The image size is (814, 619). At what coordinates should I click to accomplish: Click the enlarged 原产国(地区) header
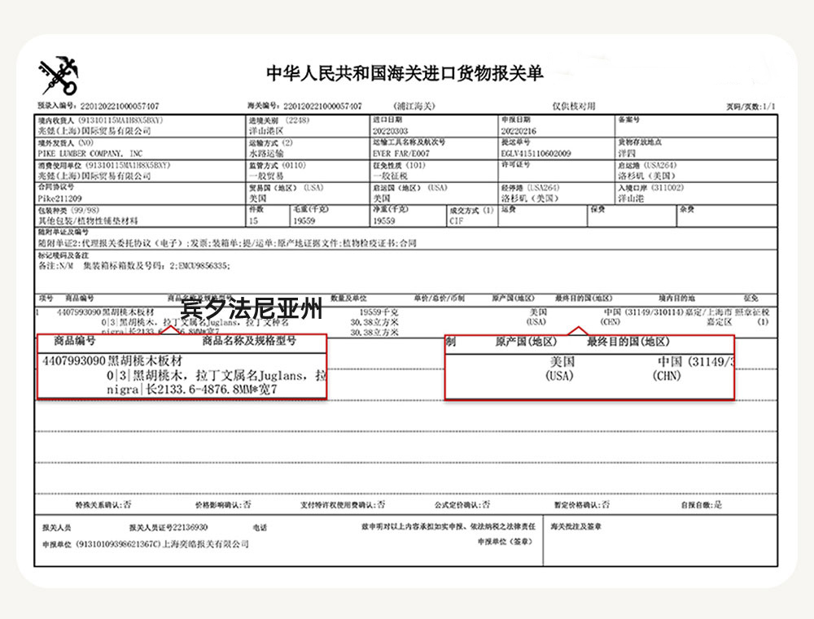526,342
